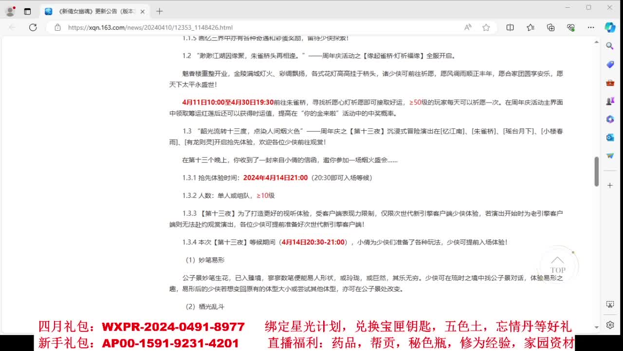Screen dimensions: 623x351
Task: Click the gift code AP00-1591-9231-4201
Action: [170, 343]
